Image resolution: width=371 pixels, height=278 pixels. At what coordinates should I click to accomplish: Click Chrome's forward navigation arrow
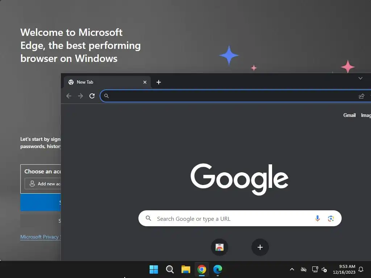coord(80,96)
